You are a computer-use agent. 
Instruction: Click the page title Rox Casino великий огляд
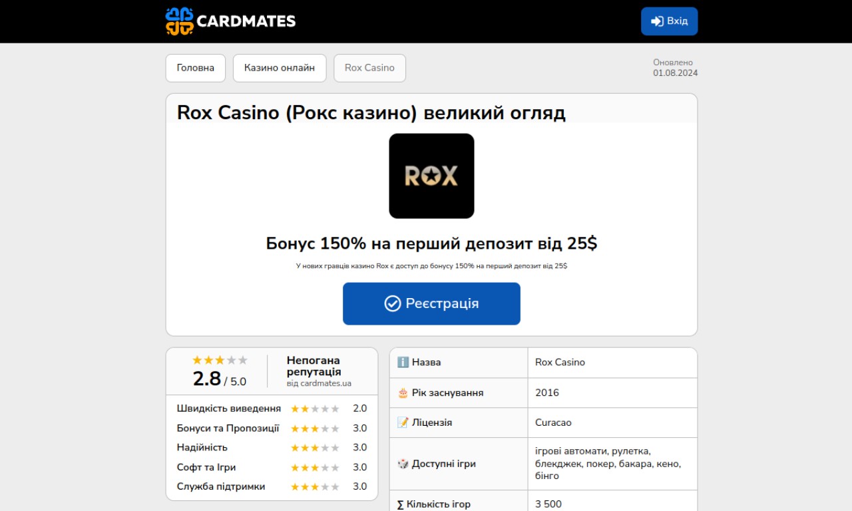click(x=371, y=112)
